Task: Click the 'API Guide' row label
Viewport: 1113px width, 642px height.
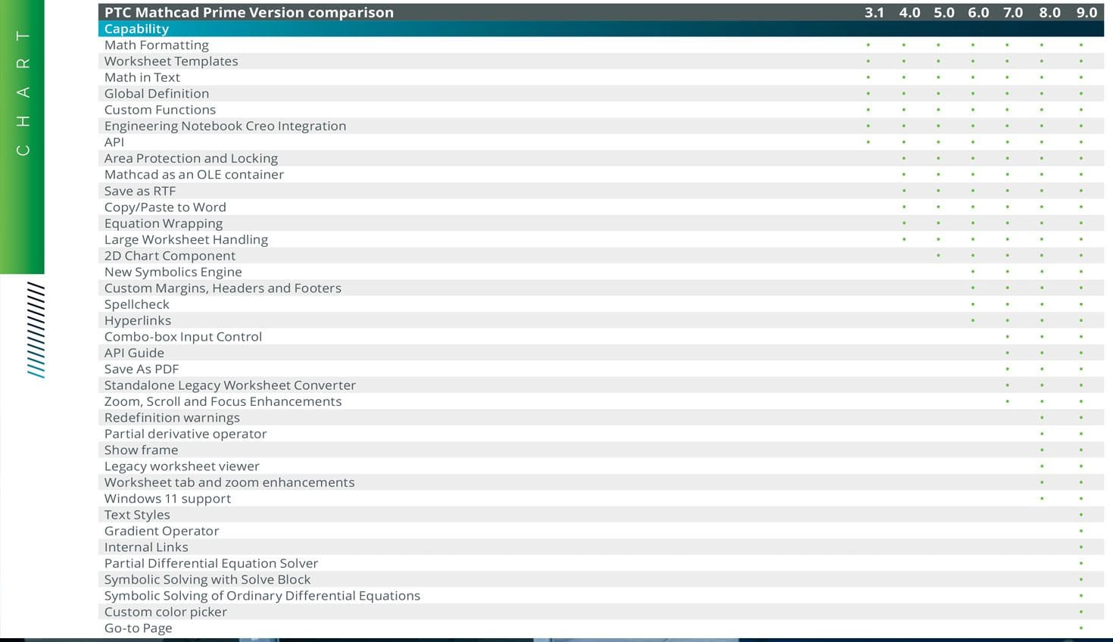Action: (x=134, y=353)
